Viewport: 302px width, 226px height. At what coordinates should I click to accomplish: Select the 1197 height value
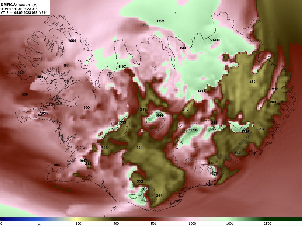(122, 67)
